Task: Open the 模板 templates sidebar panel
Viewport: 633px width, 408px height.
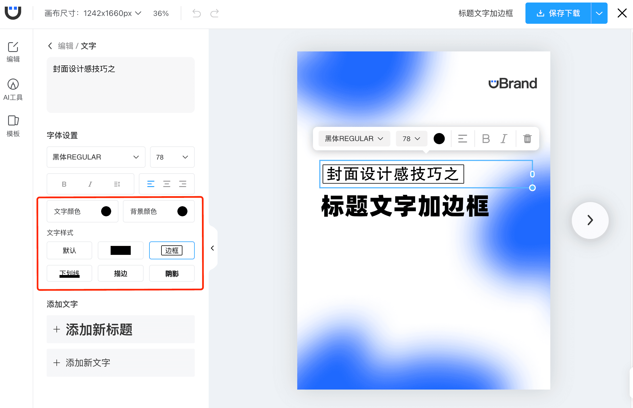Action: tap(13, 126)
